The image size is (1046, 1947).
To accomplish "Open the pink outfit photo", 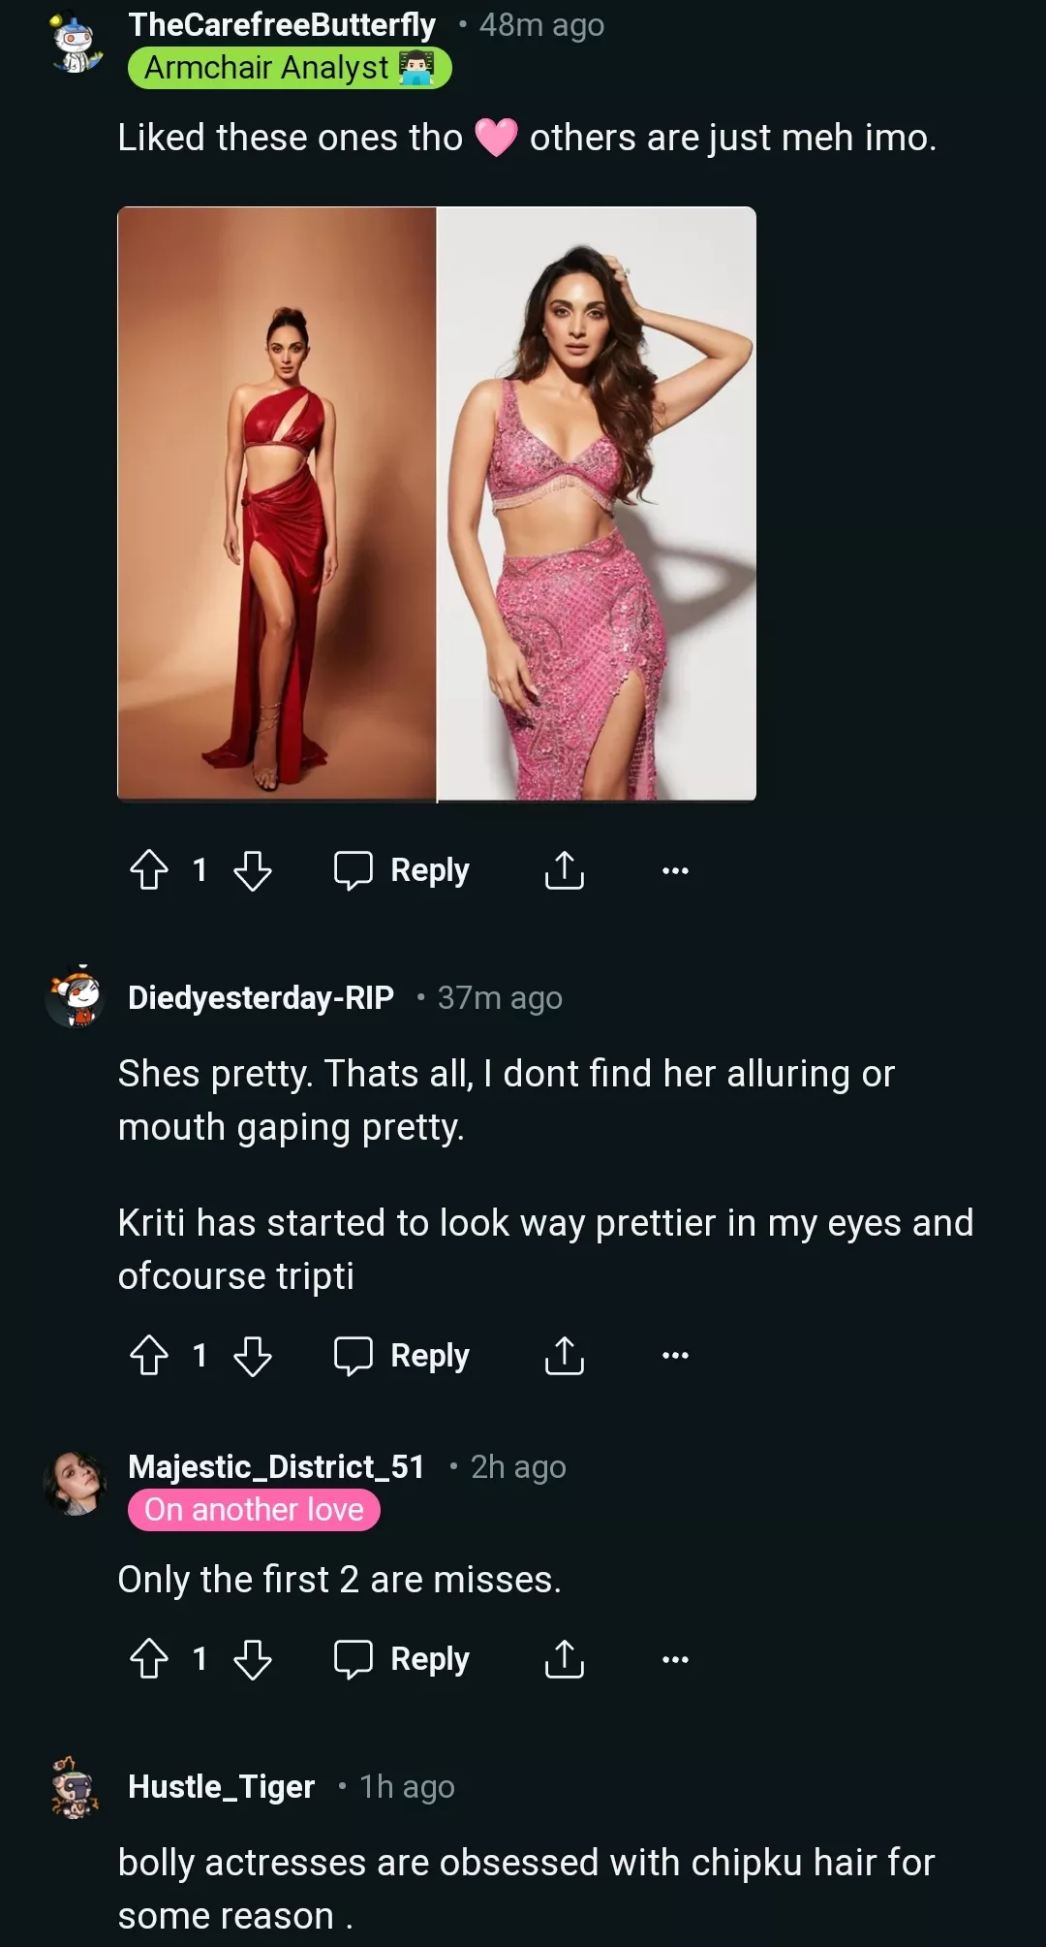I will click(x=597, y=504).
